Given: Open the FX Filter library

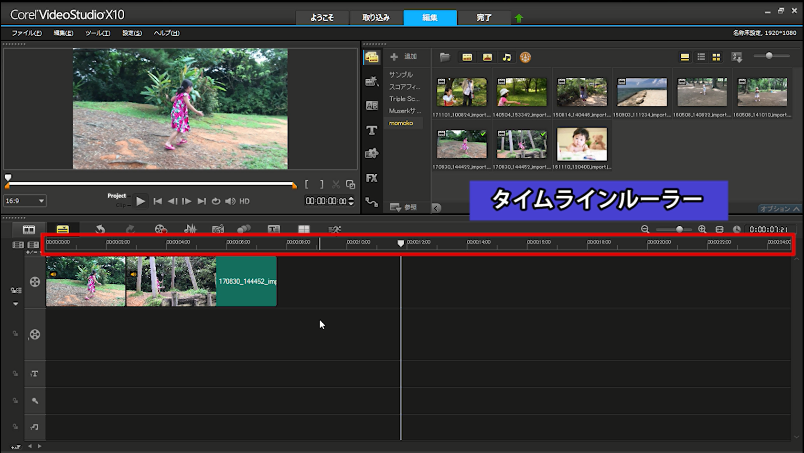Looking at the screenshot, I should point(372,178).
